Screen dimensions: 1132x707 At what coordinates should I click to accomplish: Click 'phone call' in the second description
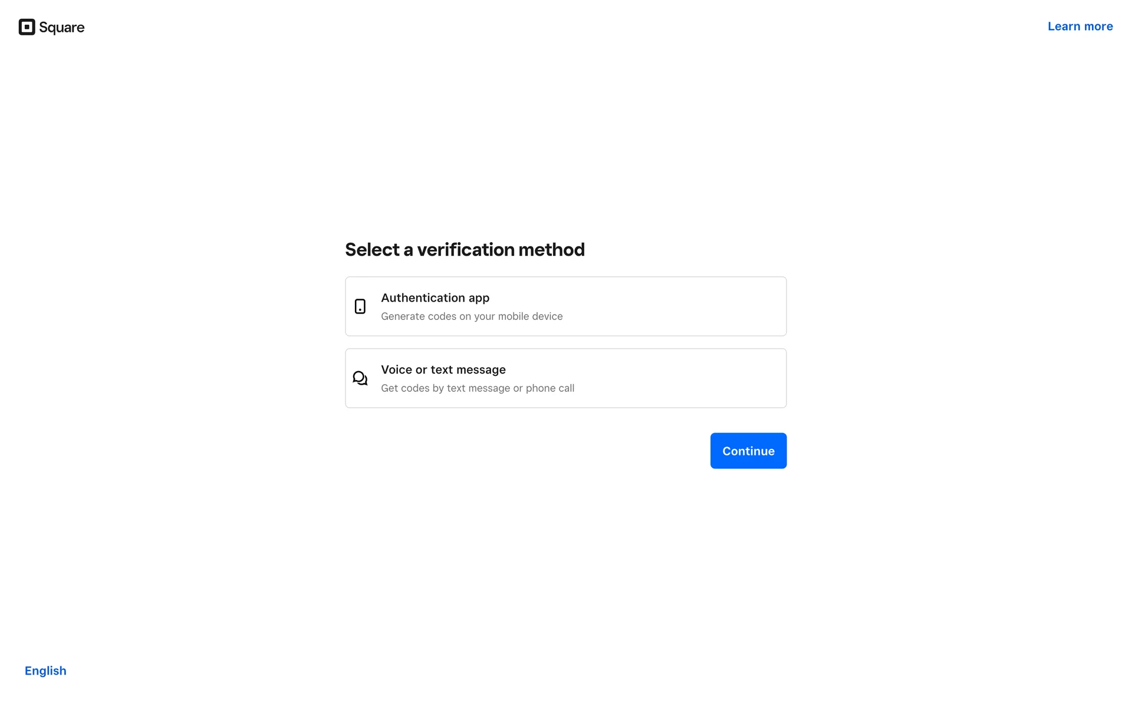pyautogui.click(x=549, y=388)
